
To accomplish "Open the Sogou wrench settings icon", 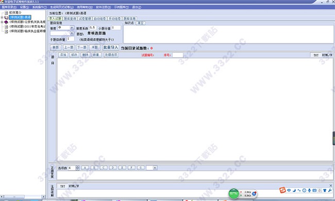I will (x=330, y=190).
